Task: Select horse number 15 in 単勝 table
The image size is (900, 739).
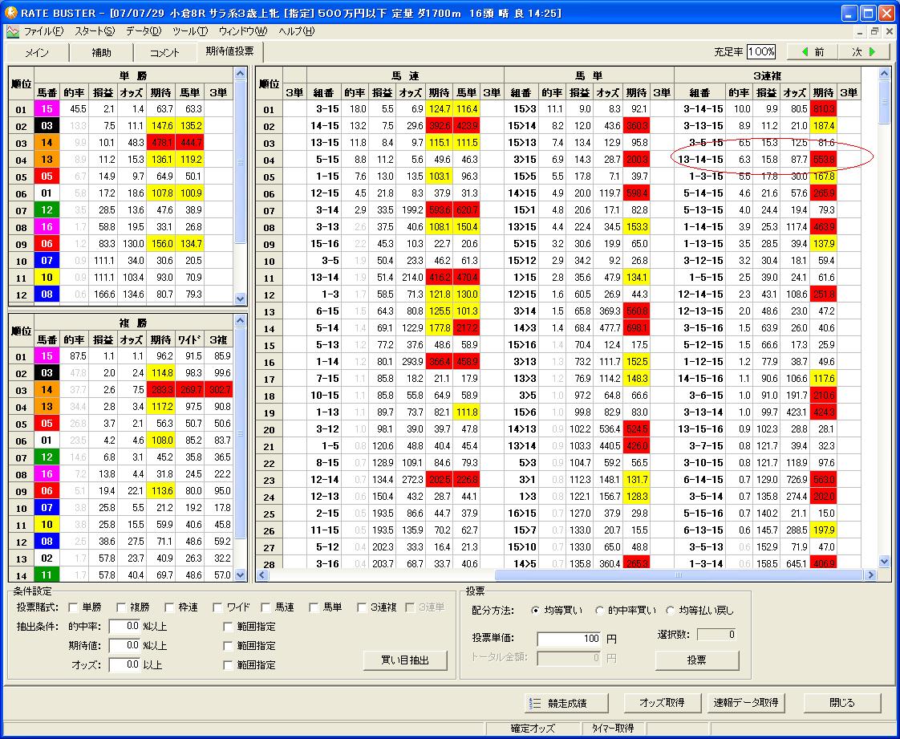Action: pyautogui.click(x=47, y=108)
